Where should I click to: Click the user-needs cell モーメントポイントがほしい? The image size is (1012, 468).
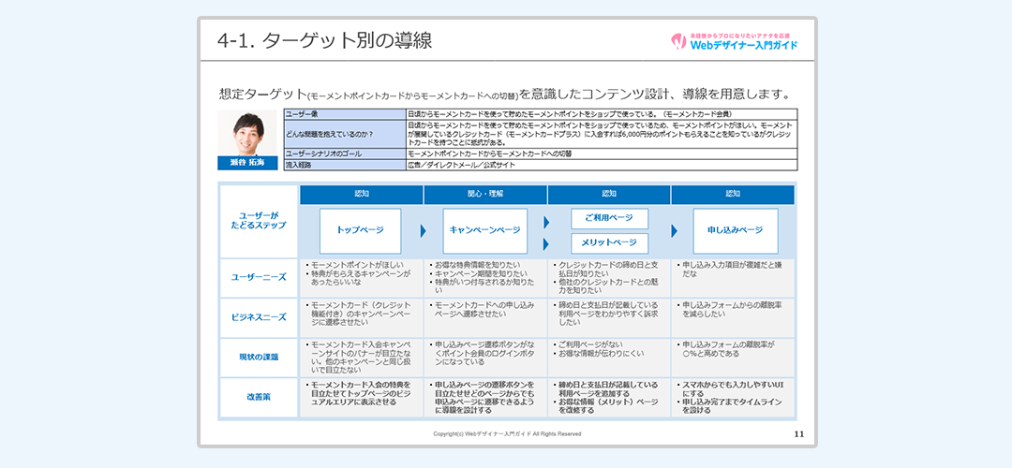pos(362,278)
